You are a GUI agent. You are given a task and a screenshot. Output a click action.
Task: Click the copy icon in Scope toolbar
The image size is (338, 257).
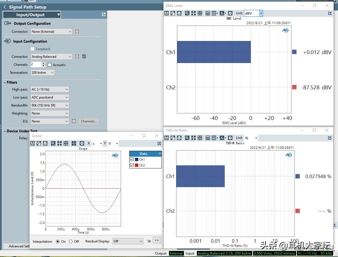[x=39, y=143]
